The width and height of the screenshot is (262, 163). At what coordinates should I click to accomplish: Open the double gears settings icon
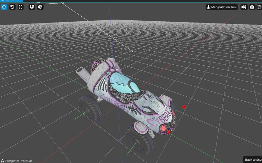244,7
